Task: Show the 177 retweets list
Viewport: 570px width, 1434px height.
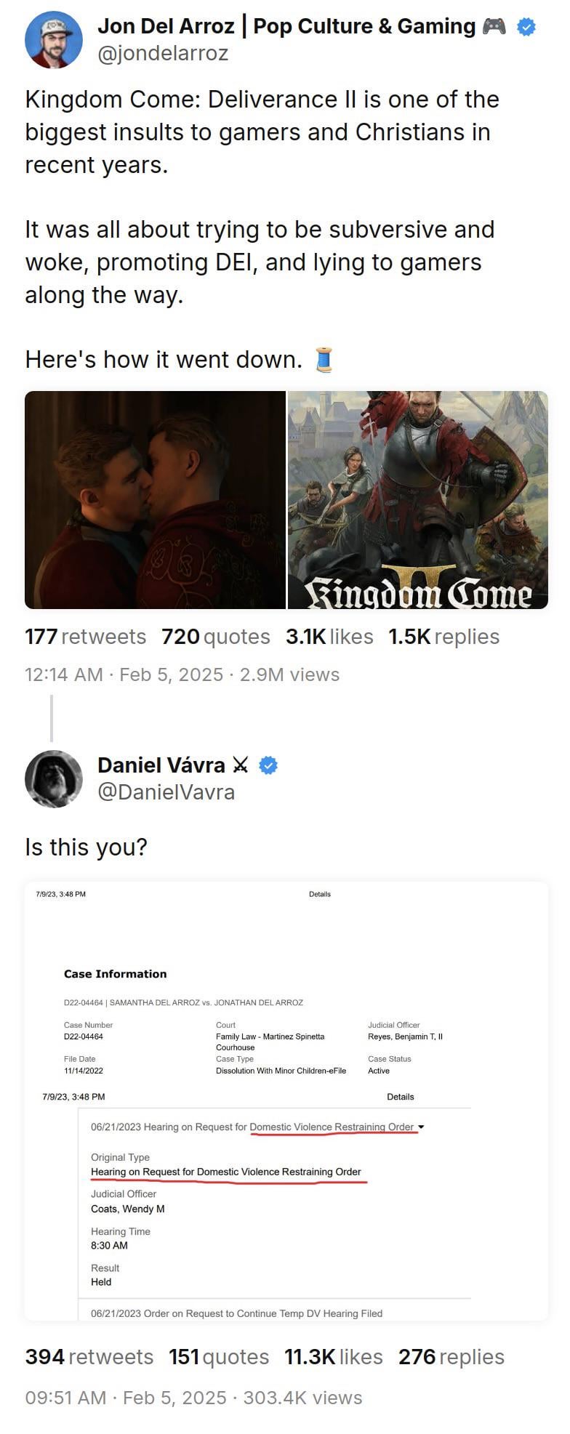Action: tap(85, 637)
